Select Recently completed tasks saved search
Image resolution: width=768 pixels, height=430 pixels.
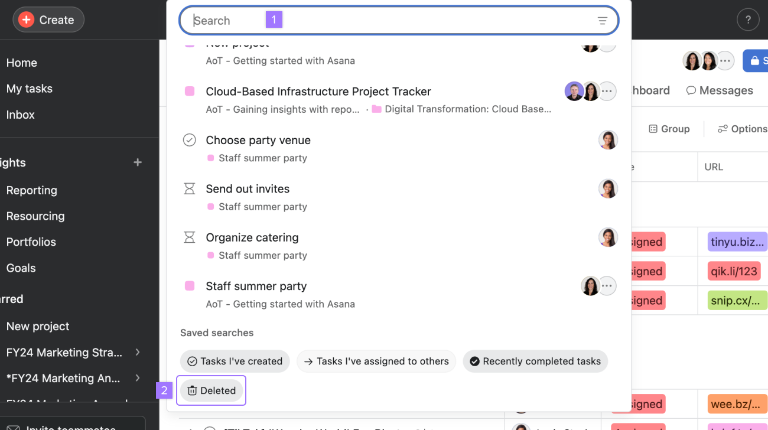pos(535,361)
